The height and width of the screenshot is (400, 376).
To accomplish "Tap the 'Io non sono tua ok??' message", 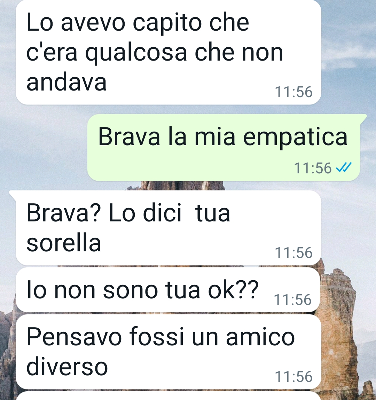I will click(x=168, y=290).
